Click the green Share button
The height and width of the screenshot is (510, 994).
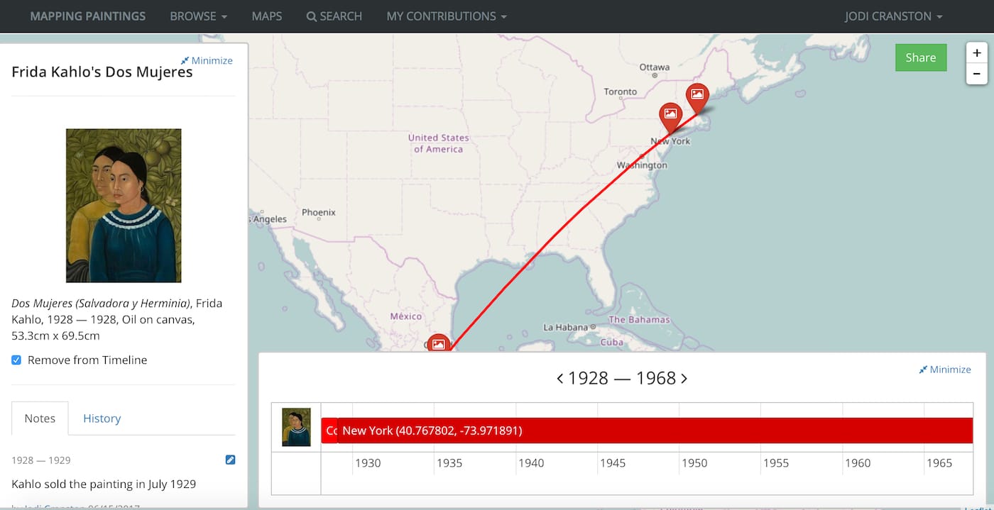(x=920, y=57)
